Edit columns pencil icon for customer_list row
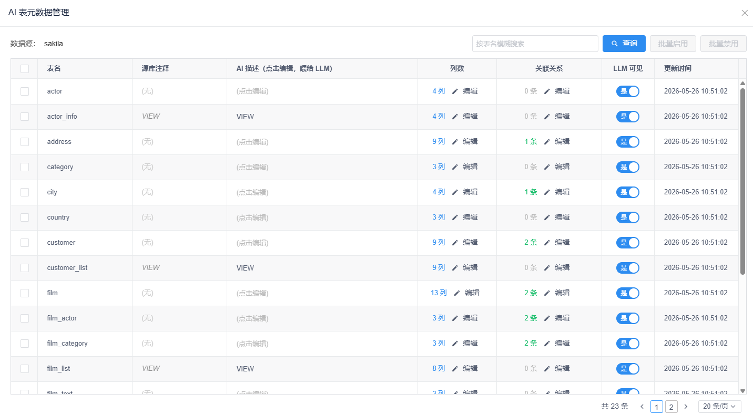The height and width of the screenshot is (415, 753). click(455, 268)
